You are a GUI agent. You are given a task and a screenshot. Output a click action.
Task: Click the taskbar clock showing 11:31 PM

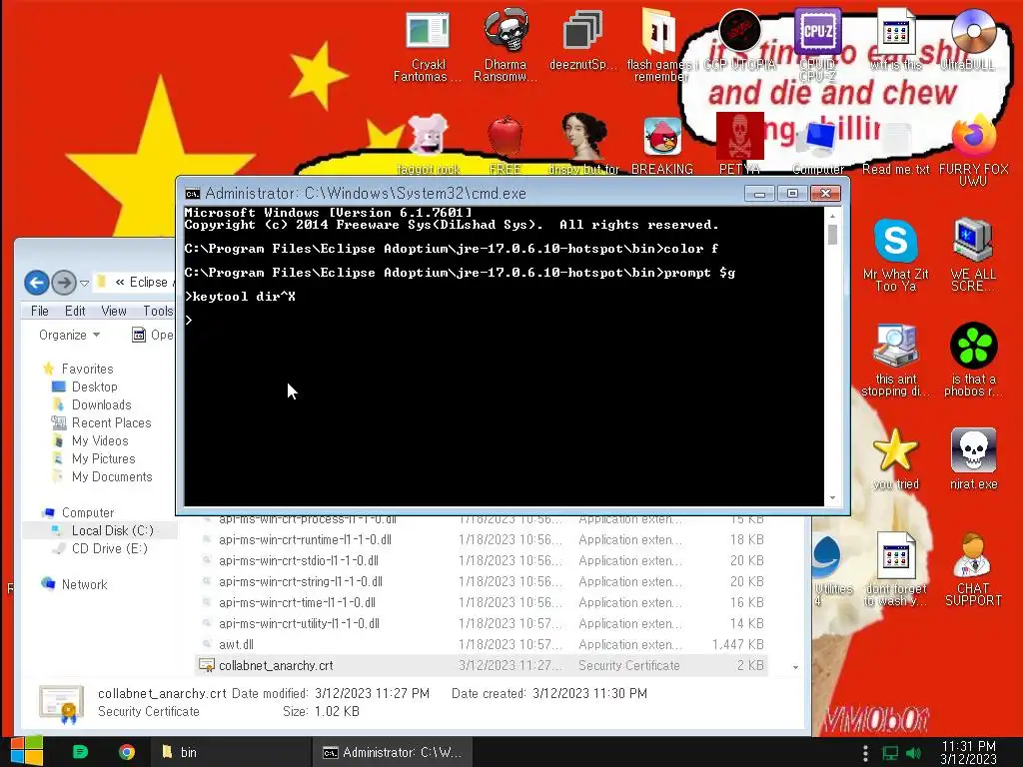tap(969, 752)
